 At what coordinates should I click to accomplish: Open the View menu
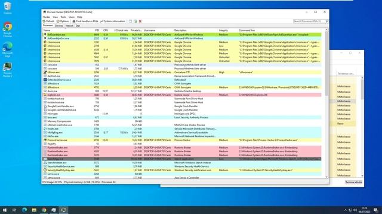tap(56, 17)
